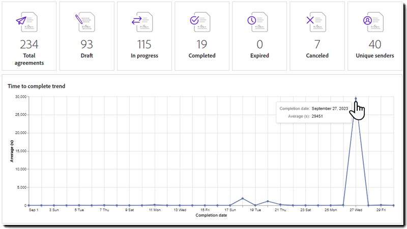Click the 5,000 y-axis label

tap(22, 187)
